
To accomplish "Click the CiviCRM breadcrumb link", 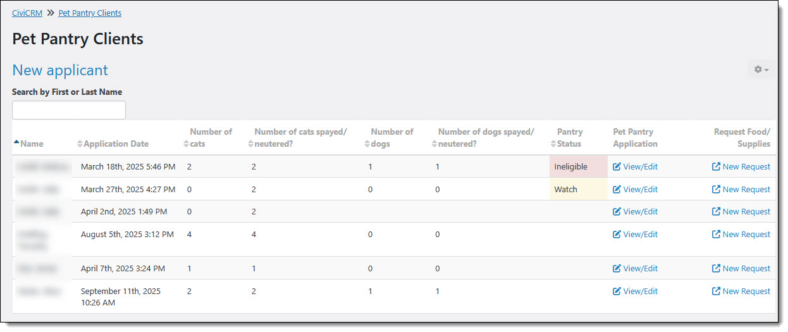I will (27, 13).
